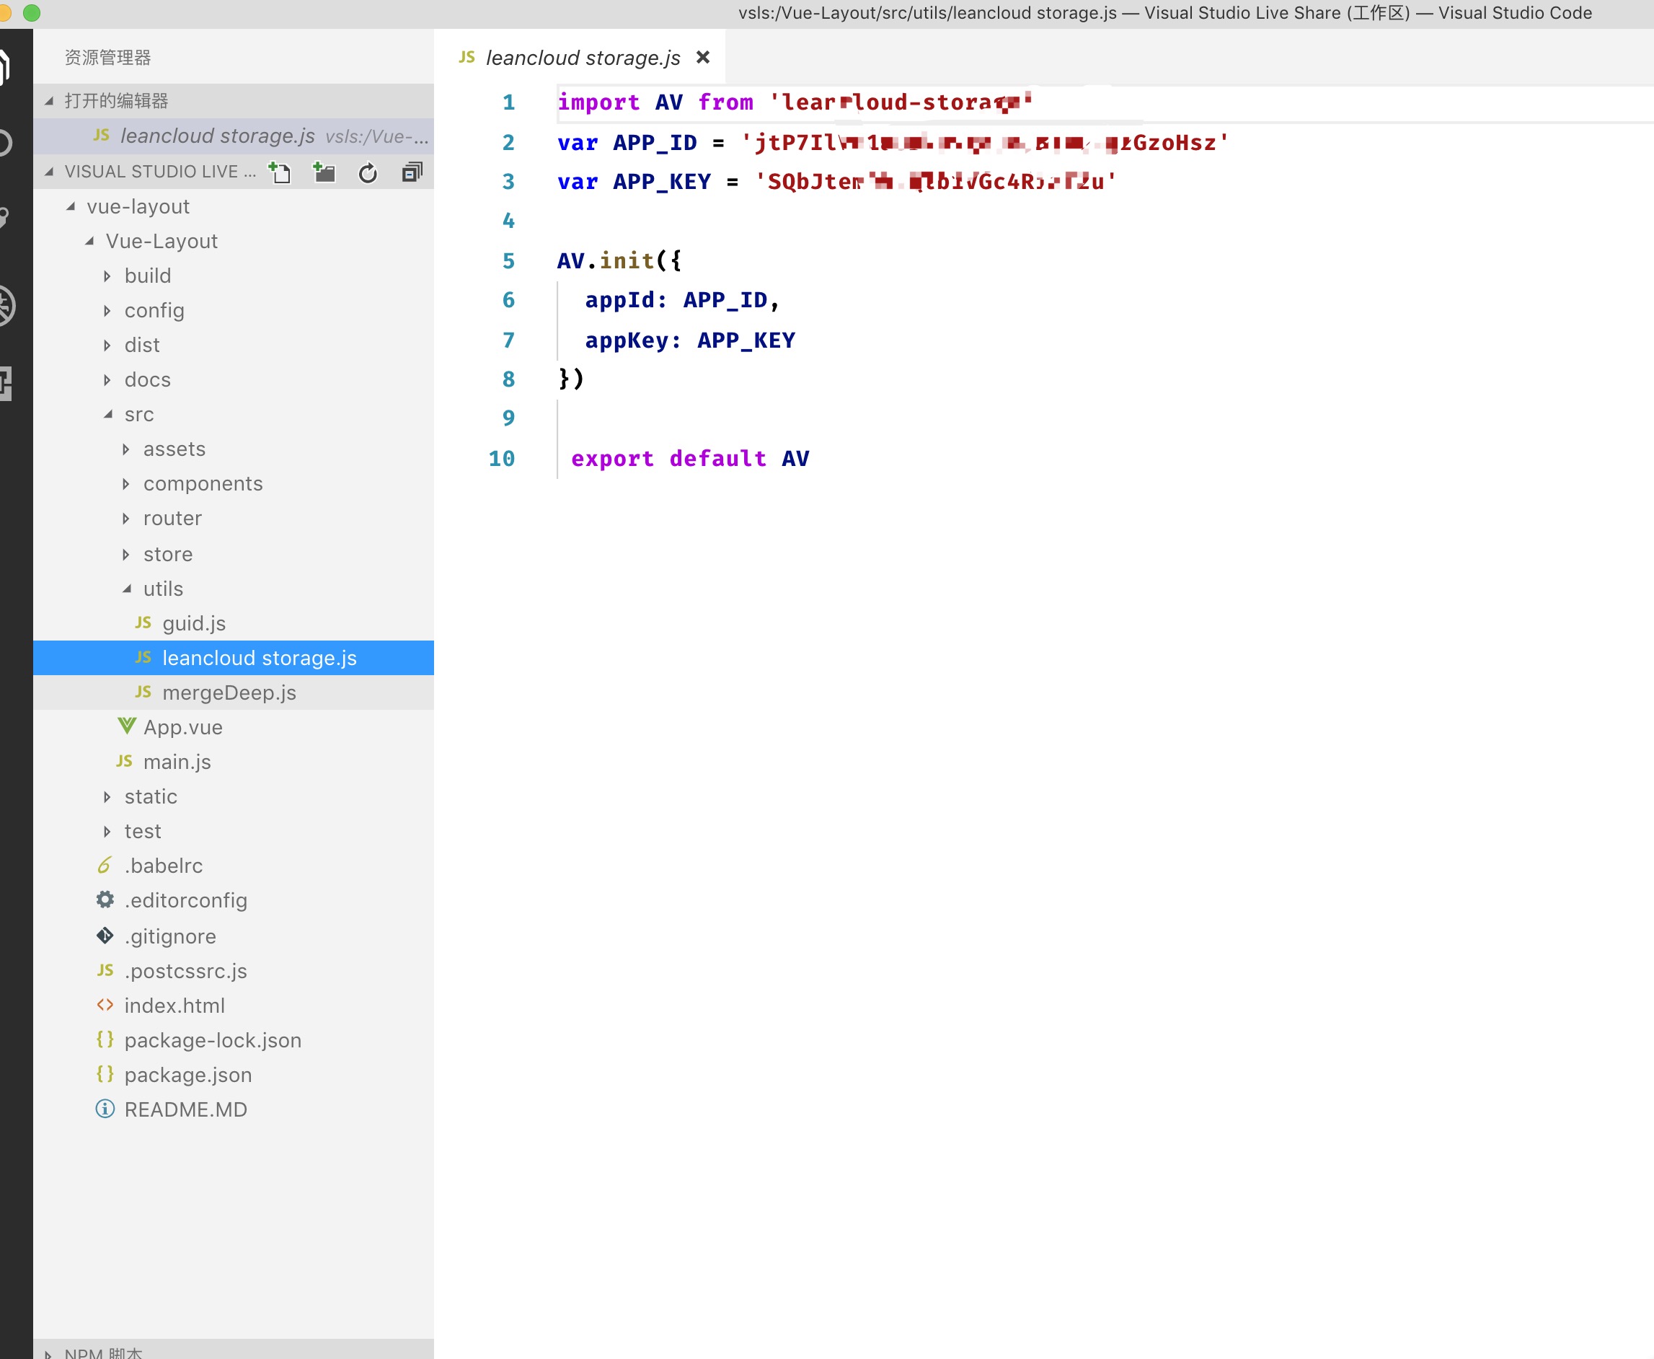Open the Debug activity bar icon
Image resolution: width=1654 pixels, height=1359 pixels.
point(5,305)
